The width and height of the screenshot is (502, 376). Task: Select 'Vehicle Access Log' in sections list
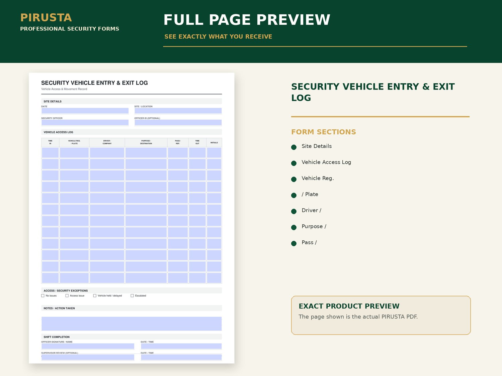[x=326, y=162]
